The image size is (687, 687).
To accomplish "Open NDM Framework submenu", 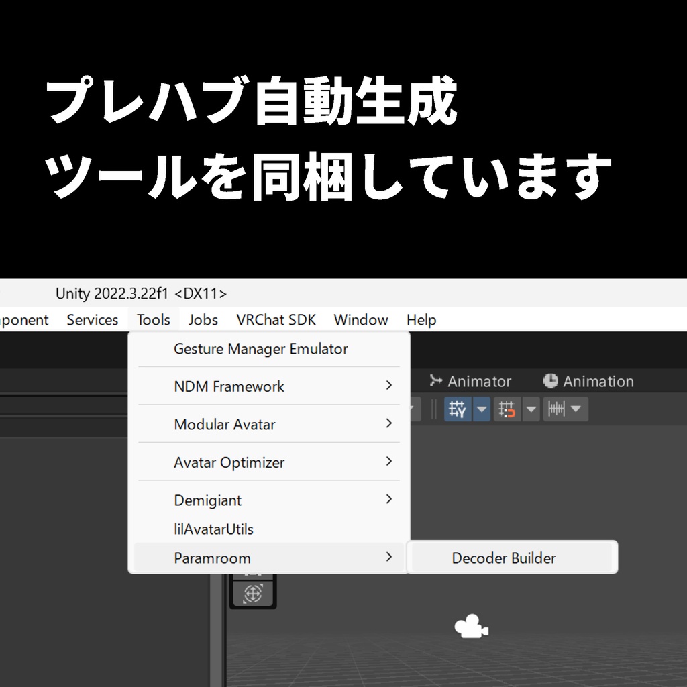I will click(269, 386).
